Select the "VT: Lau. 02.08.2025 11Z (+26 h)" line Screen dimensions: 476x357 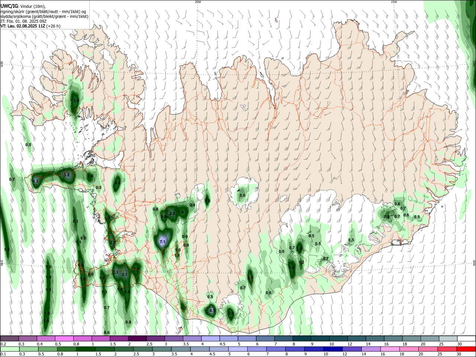[x=30, y=26]
